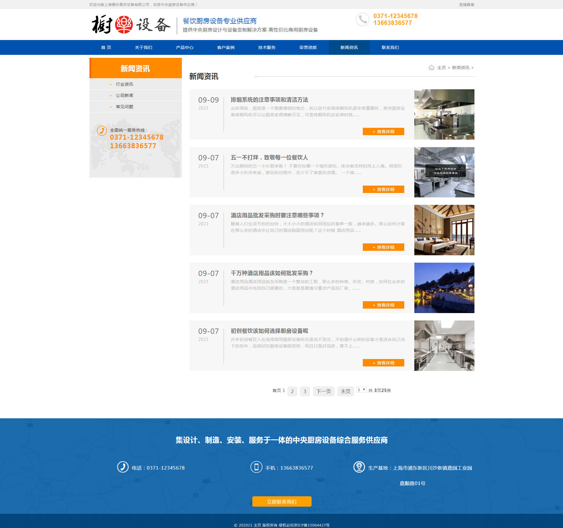Click the plus icon on the first 查看详细 button
This screenshot has height=528, width=563.
coord(373,131)
